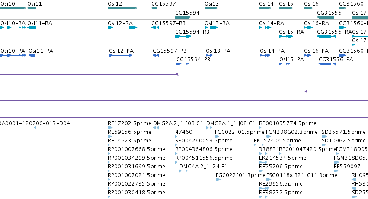Click transcript CG15597-RB
368x199 pixels.
coord(168,23)
